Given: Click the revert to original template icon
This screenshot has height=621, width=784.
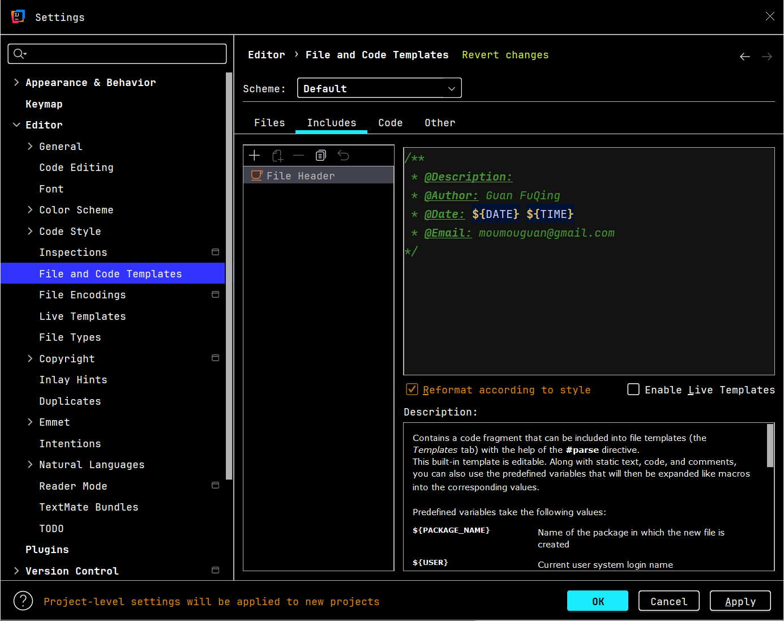Looking at the screenshot, I should point(344,156).
